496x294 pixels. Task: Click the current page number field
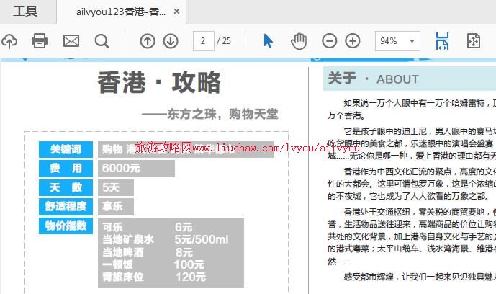point(203,41)
